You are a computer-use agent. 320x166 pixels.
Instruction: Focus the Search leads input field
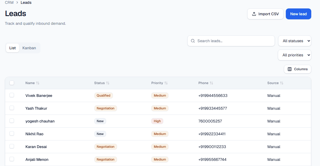(x=231, y=41)
